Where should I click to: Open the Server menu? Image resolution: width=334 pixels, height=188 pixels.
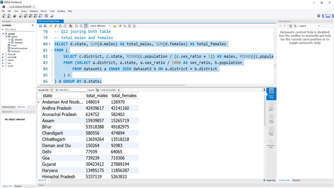pos(44,11)
